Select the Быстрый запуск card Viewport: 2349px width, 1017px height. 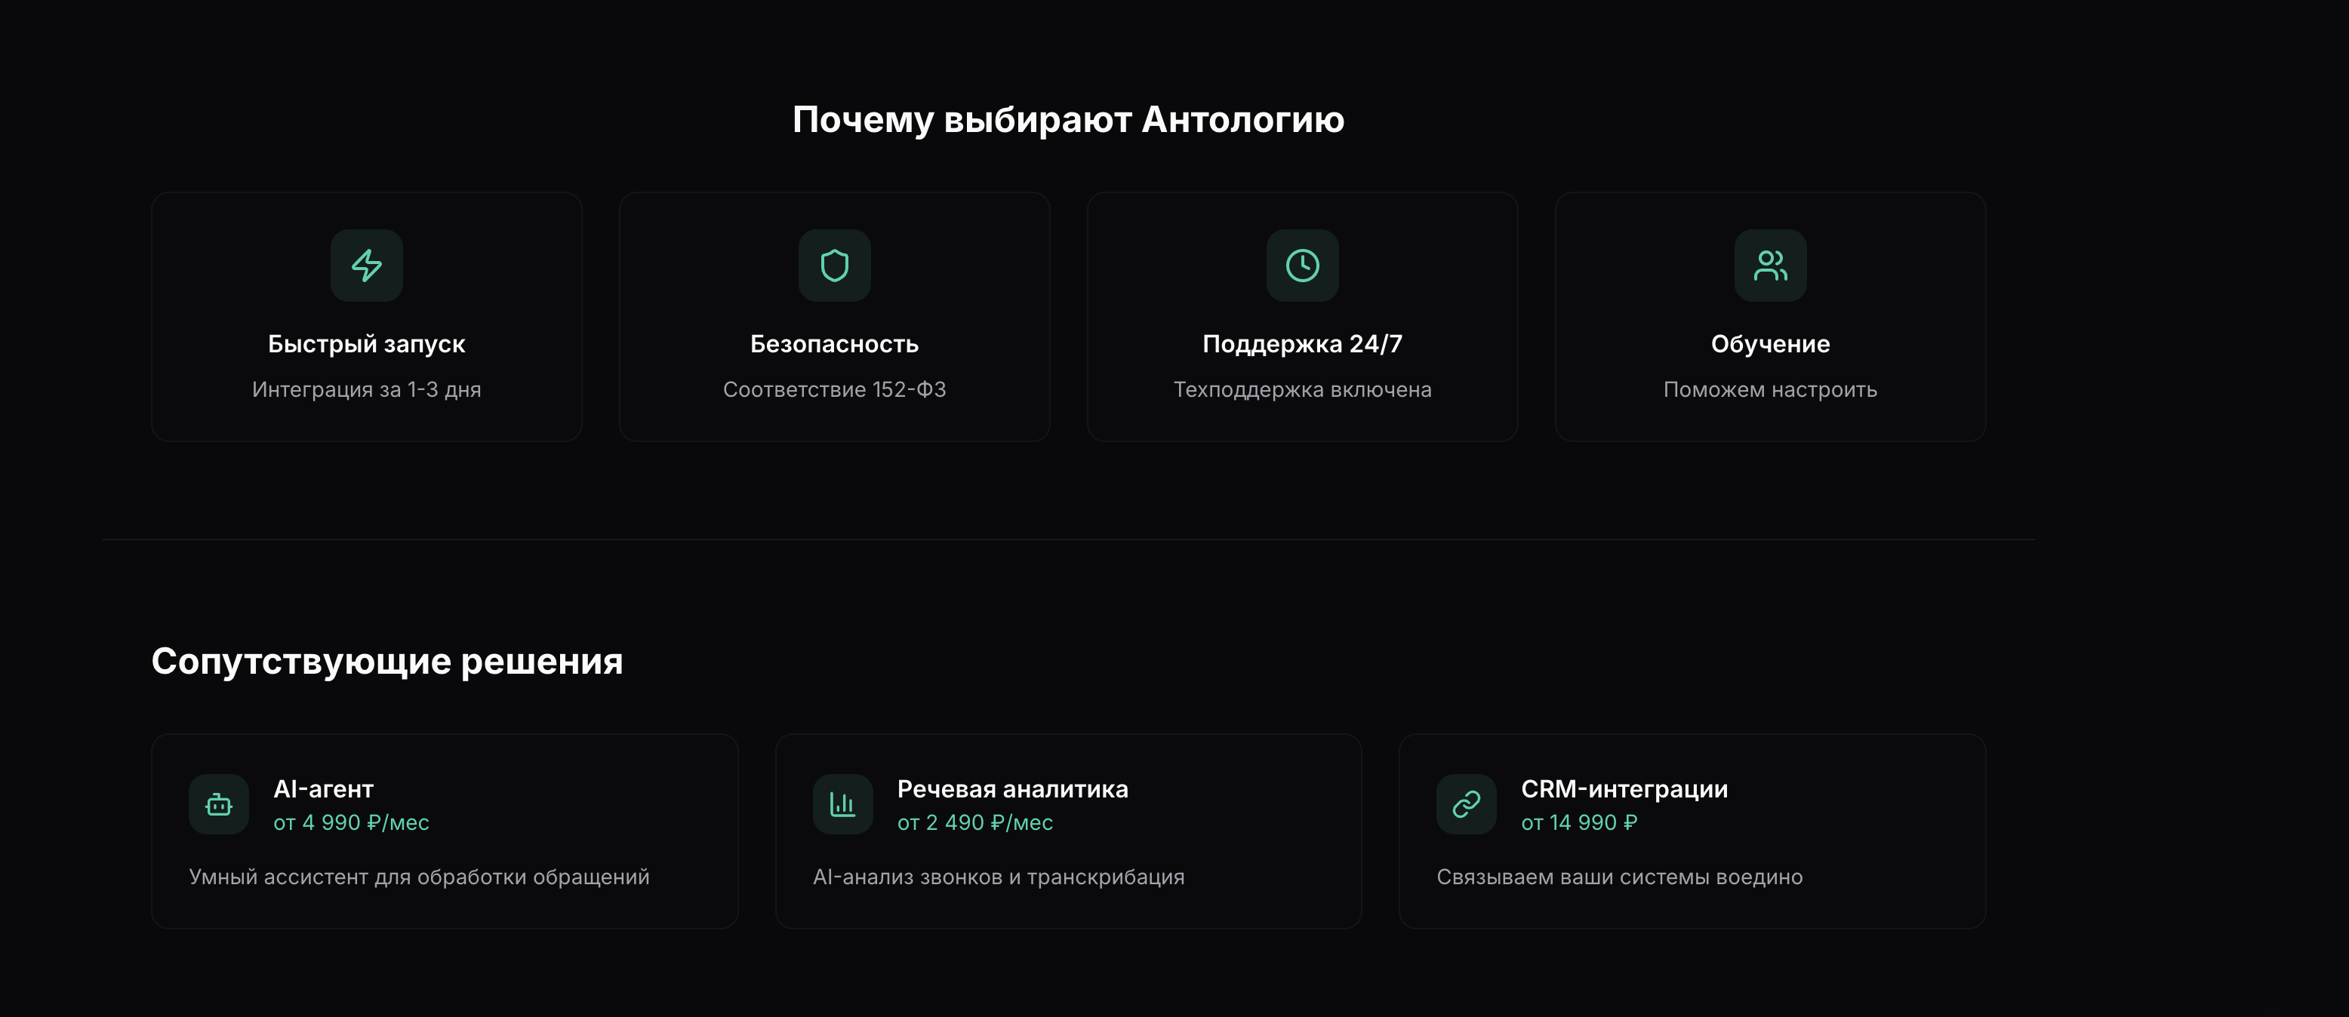(x=367, y=316)
